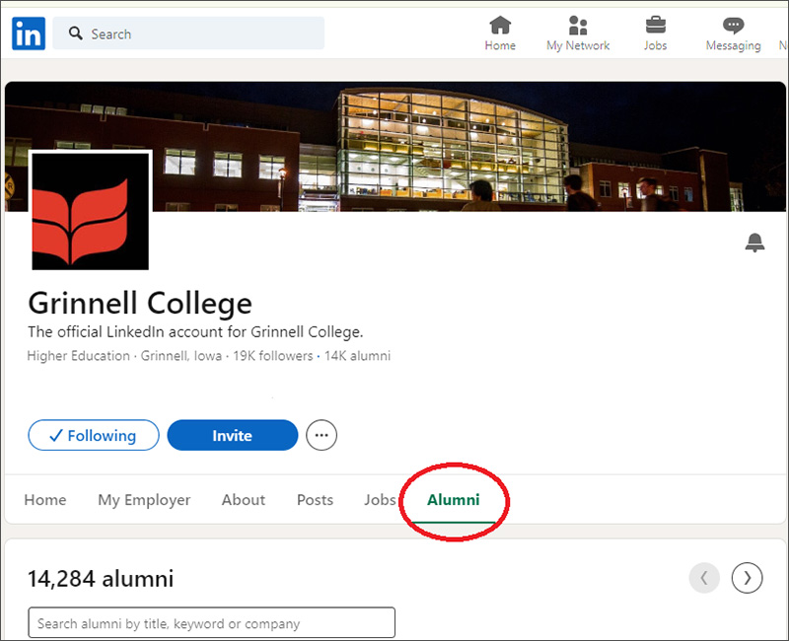The image size is (789, 641).
Task: Click the official LinkedIn account tagline text
Action: [195, 332]
